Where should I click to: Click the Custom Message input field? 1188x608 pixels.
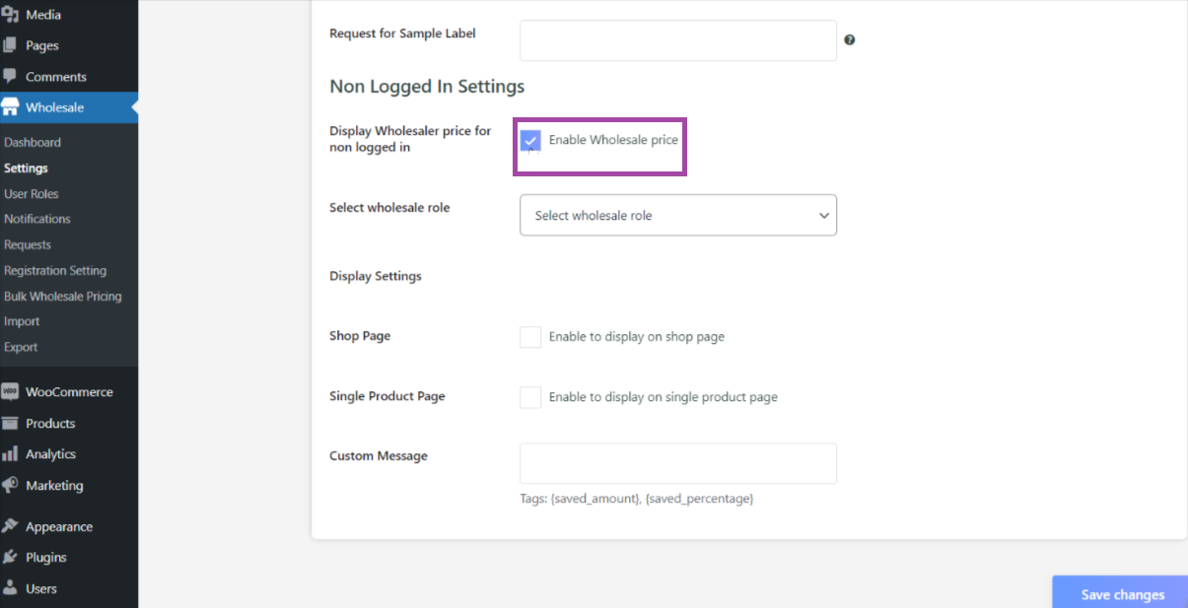[678, 463]
